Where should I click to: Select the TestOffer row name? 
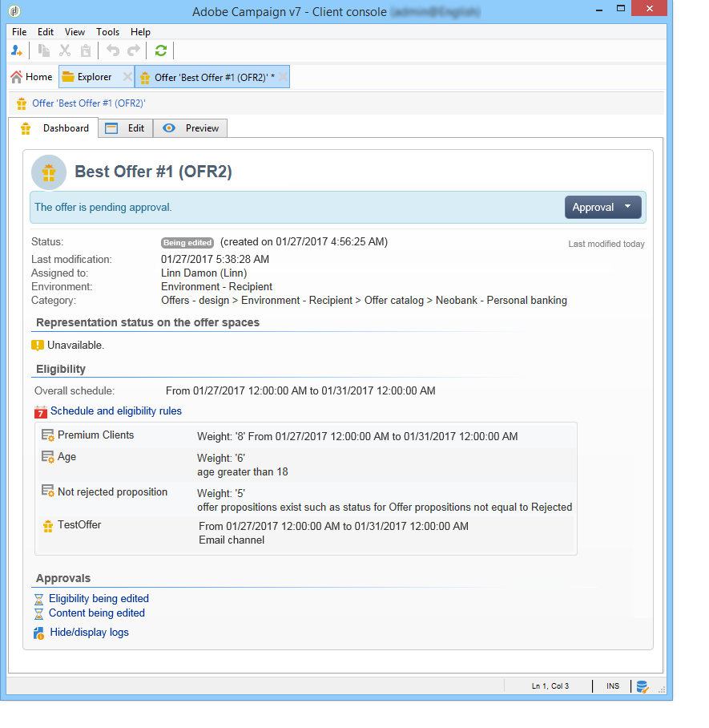[79, 524]
